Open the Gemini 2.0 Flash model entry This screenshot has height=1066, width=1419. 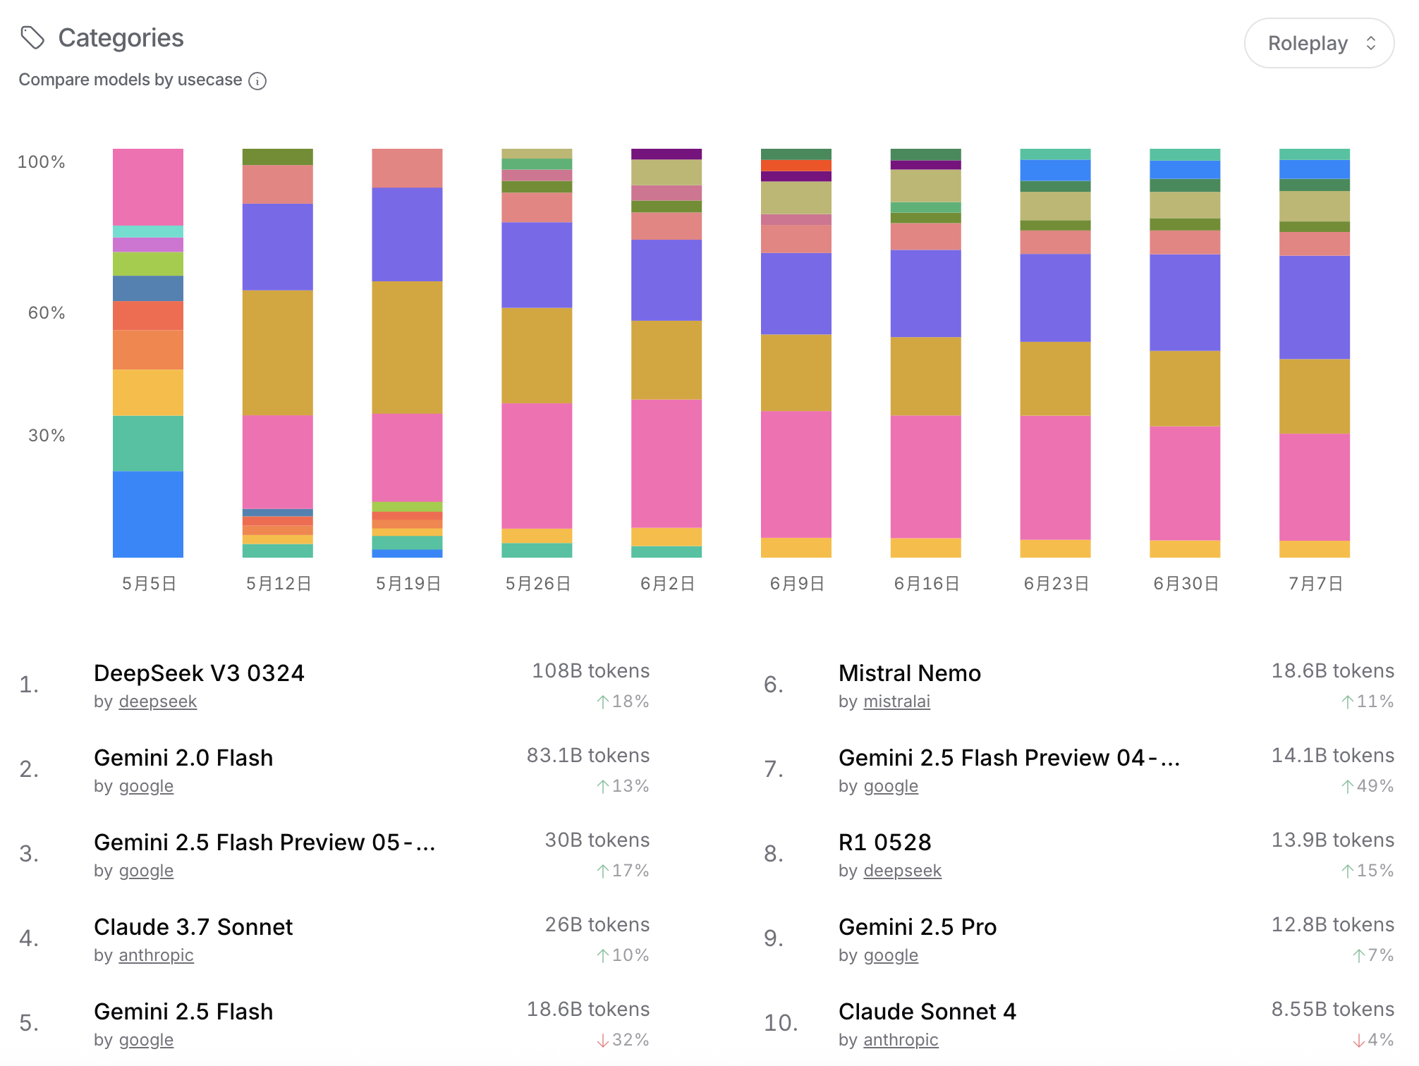183,758
